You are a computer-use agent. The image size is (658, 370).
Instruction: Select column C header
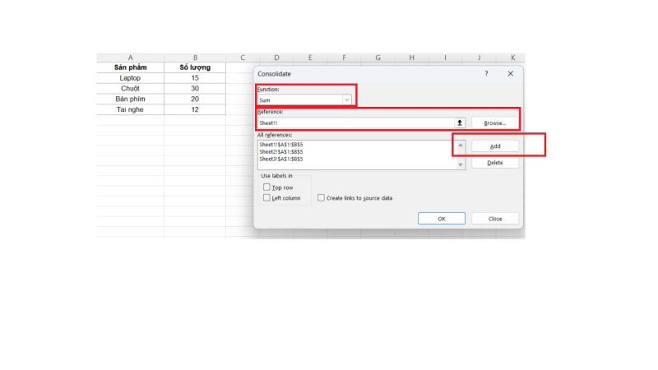[243, 58]
